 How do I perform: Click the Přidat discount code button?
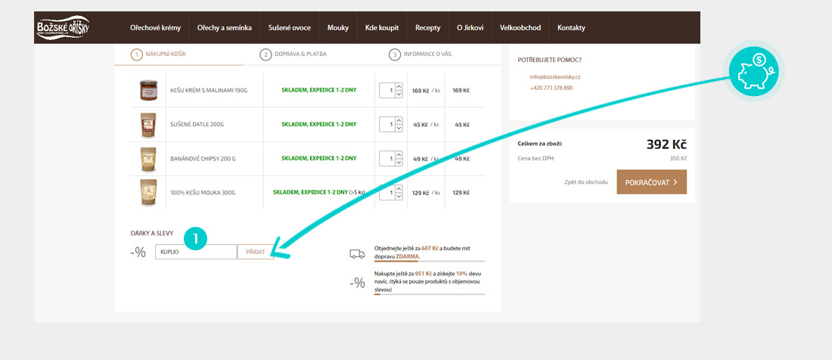click(255, 251)
